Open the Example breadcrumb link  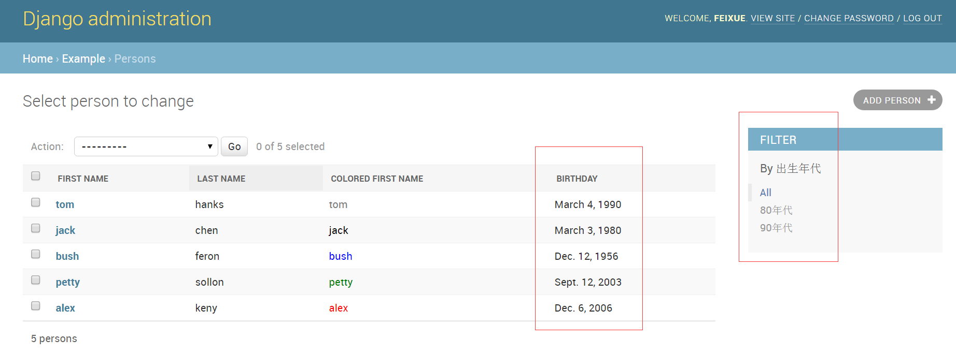click(83, 59)
